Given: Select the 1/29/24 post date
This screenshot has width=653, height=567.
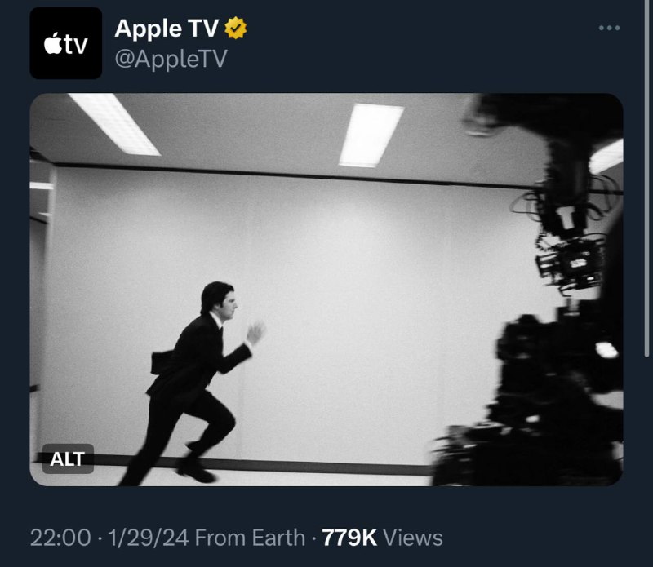Looking at the screenshot, I should [149, 538].
